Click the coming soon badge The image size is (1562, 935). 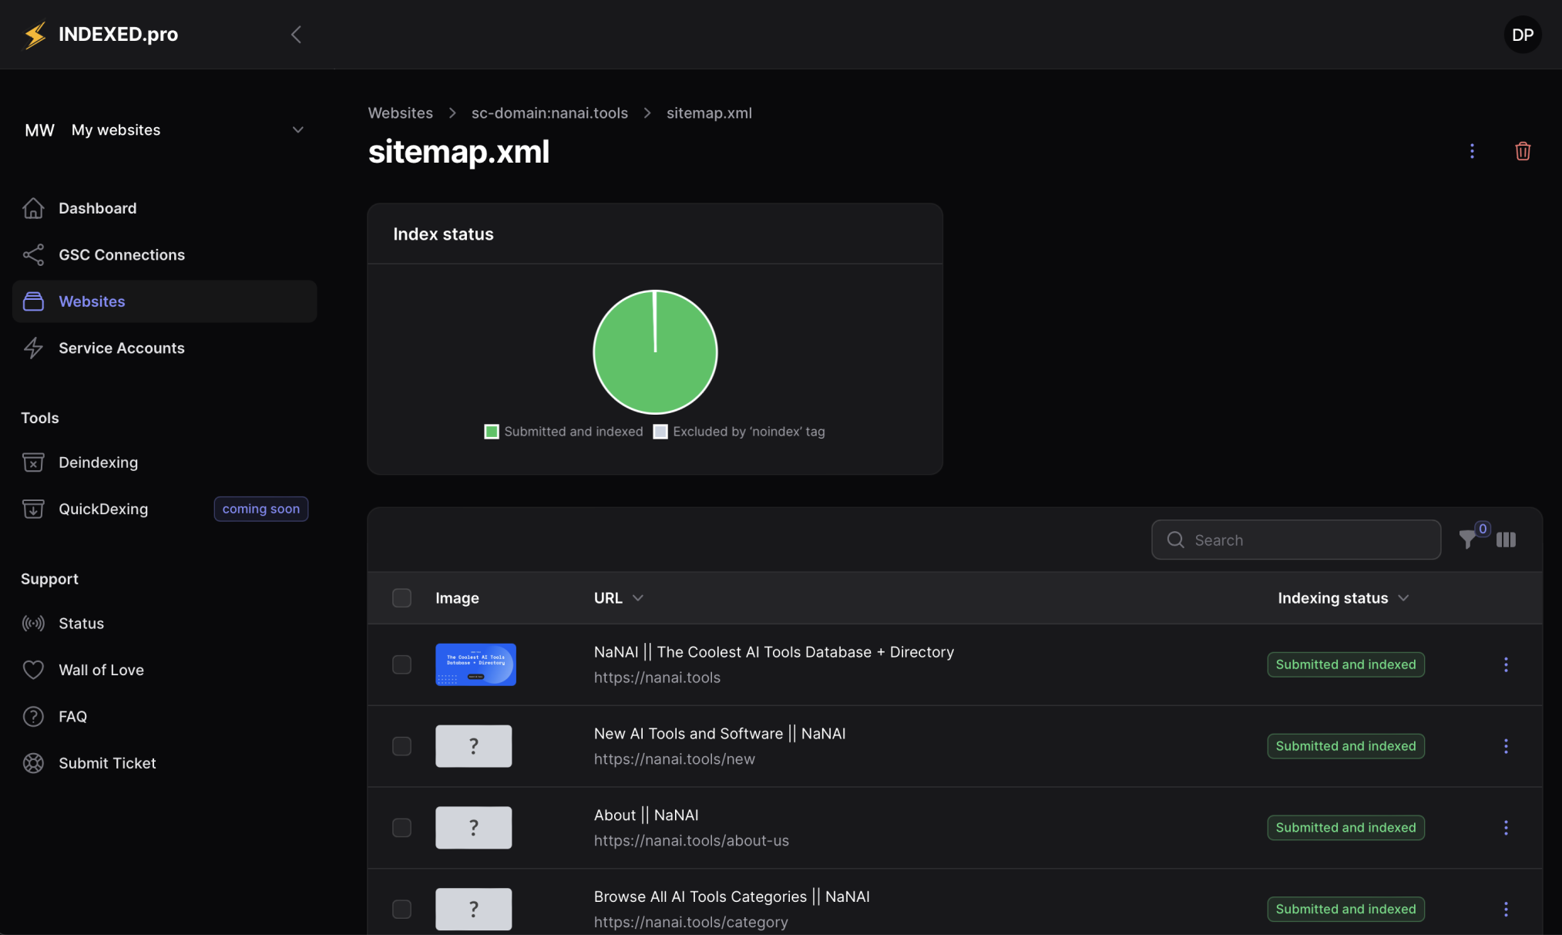[x=260, y=509]
